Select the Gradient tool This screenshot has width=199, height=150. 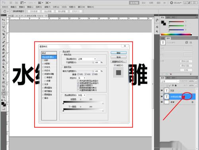(4, 60)
